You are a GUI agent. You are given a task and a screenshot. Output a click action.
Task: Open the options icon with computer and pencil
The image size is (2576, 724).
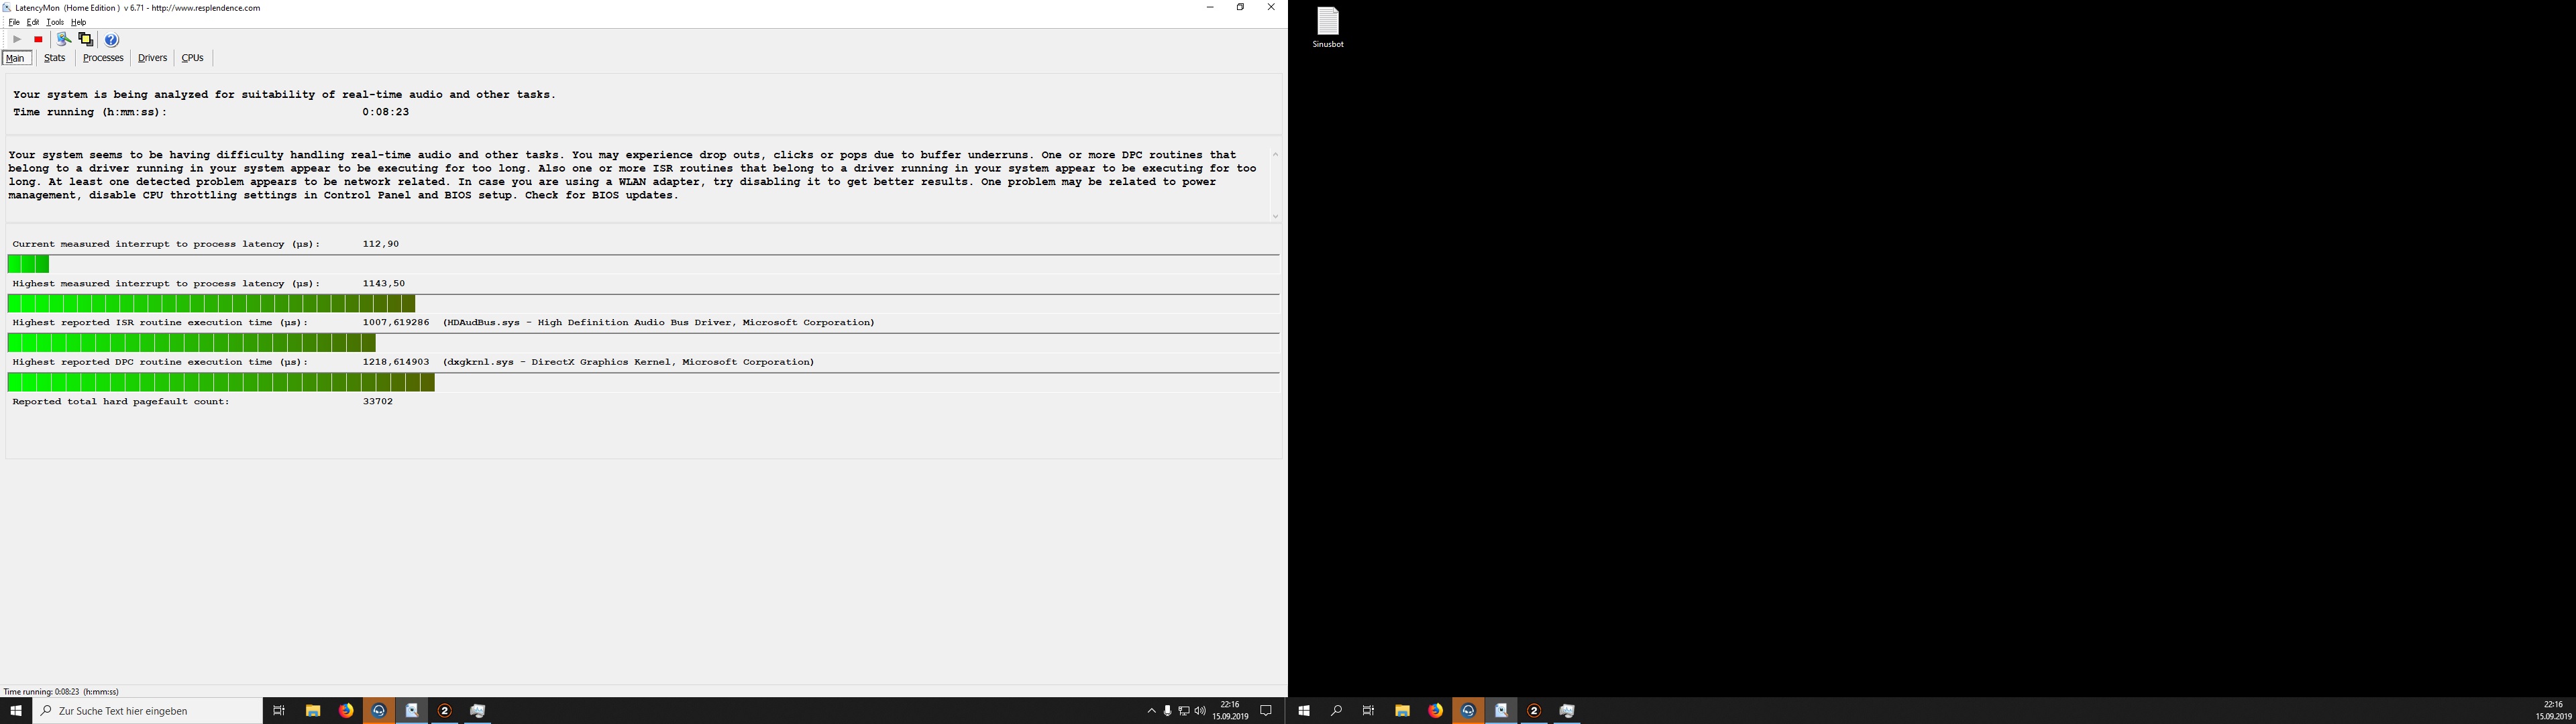[x=63, y=40]
